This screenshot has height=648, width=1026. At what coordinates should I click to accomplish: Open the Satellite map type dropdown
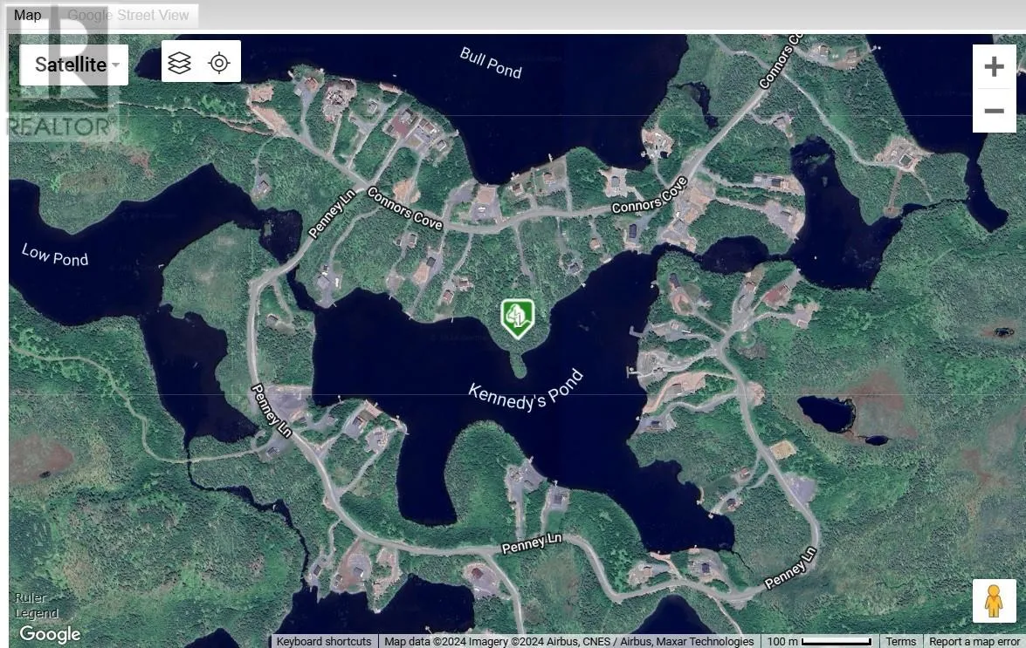(73, 64)
